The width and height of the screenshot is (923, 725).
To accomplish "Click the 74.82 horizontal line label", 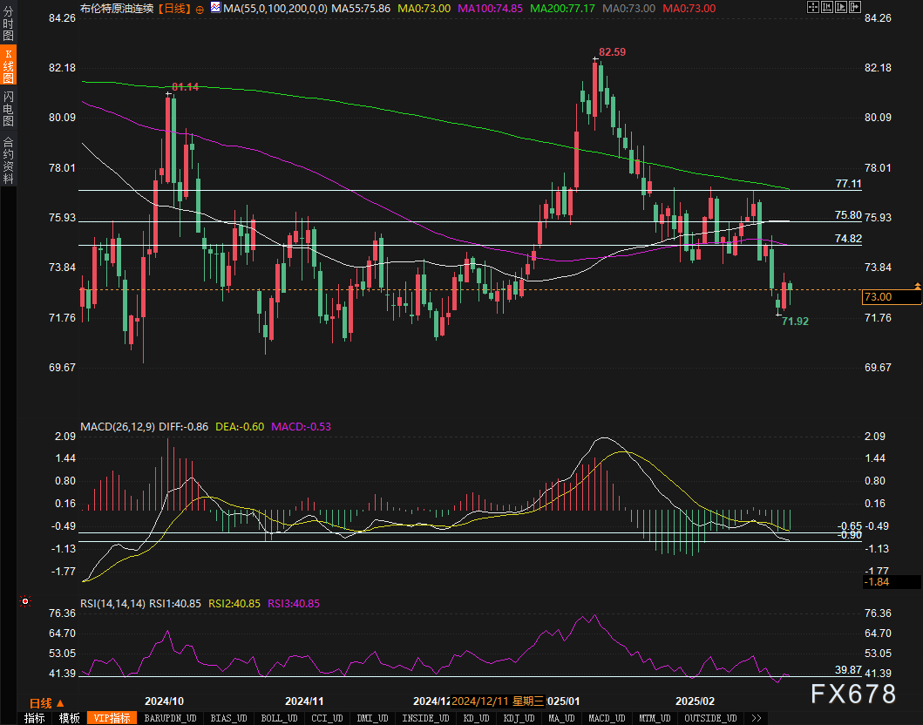I will [848, 239].
